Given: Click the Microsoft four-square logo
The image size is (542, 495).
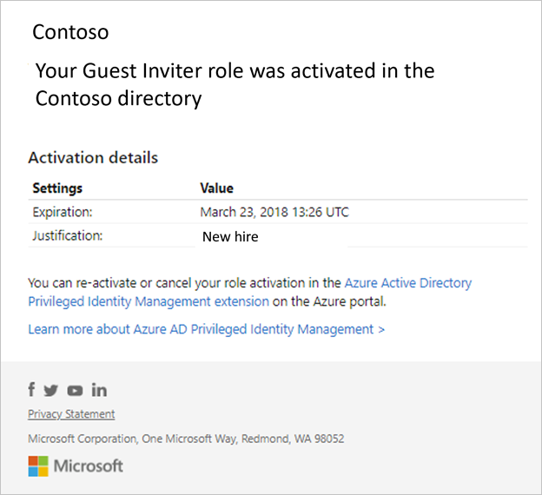Looking at the screenshot, I should point(38,466).
